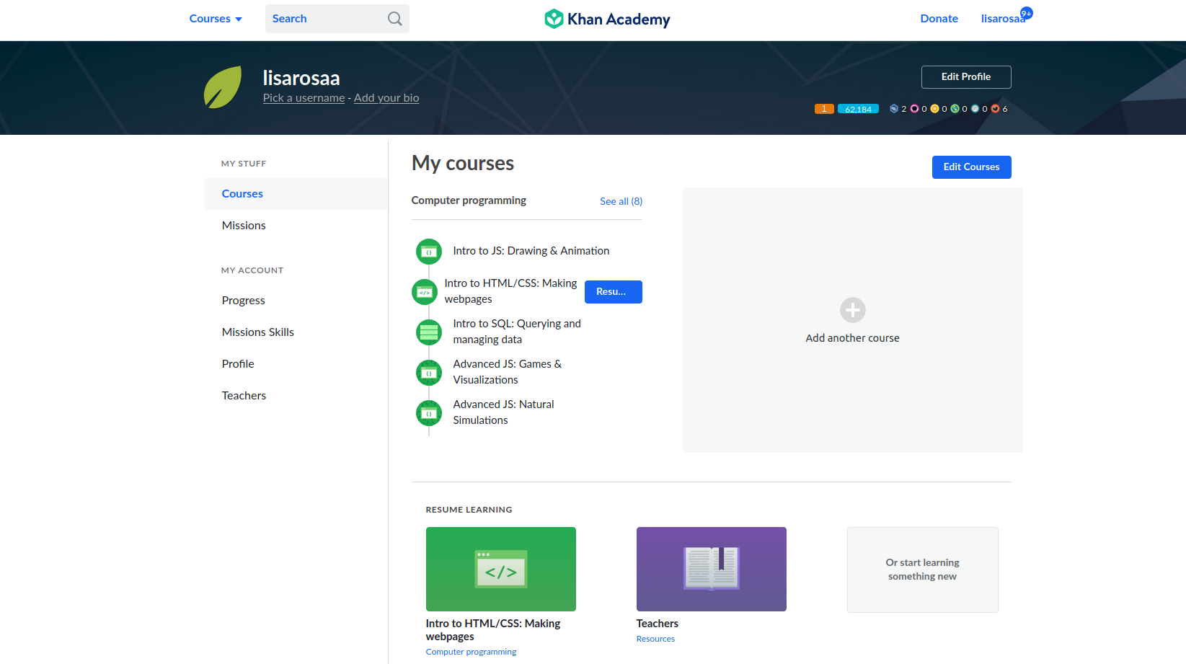Viewport: 1186px width, 664px height.
Task: View the 9+ notifications badge
Action: pos(1027,13)
